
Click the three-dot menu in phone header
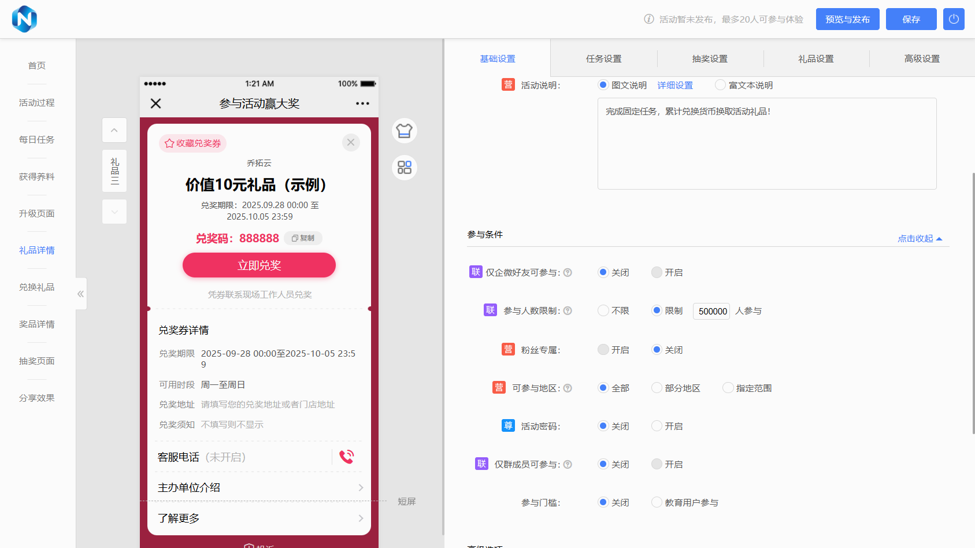362,103
